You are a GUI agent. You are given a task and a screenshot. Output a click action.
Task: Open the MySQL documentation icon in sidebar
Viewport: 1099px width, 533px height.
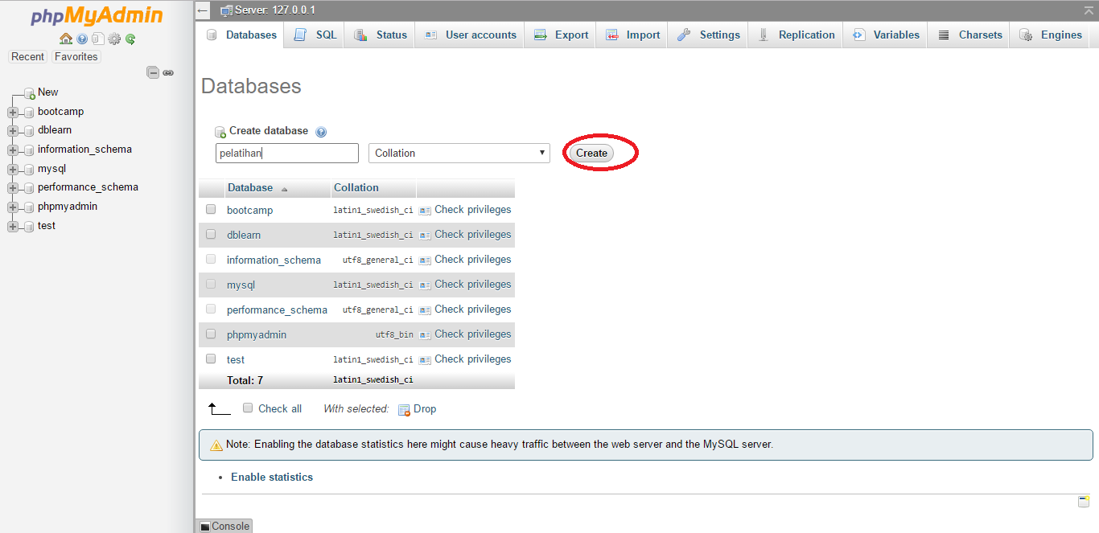(x=97, y=39)
